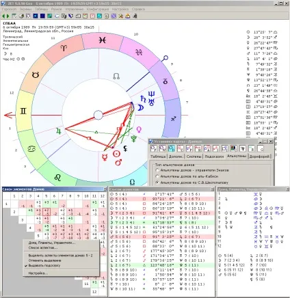Click the pink Venus glyph in the chart
Screen dimensions: 290x298
[139, 130]
